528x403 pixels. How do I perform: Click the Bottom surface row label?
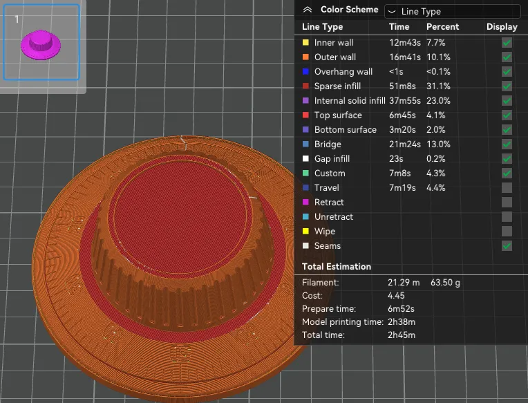coord(345,130)
